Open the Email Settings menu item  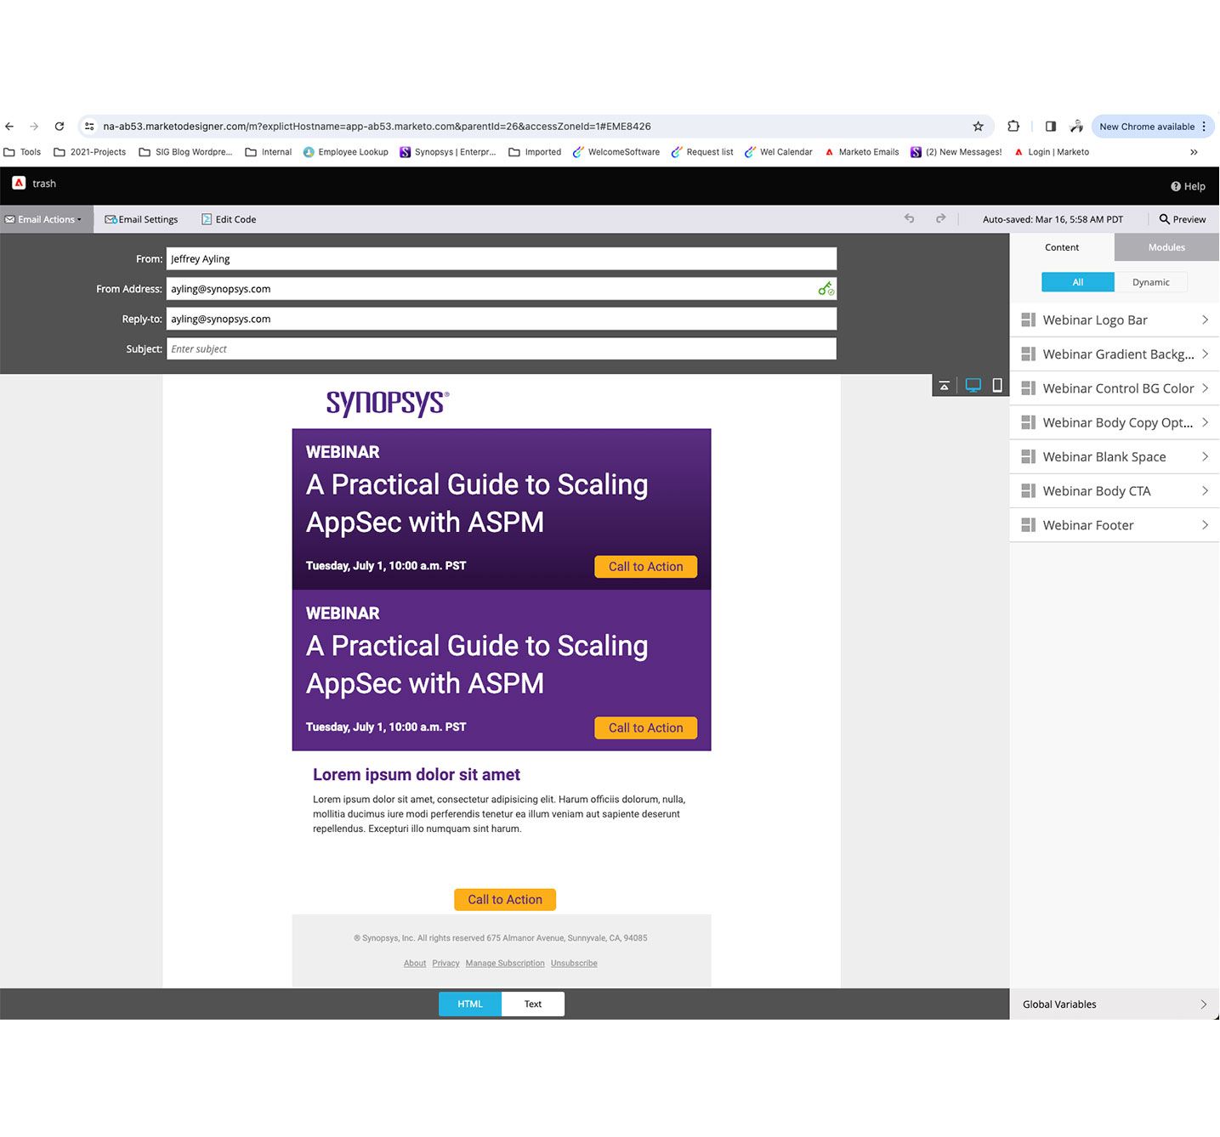coord(141,219)
